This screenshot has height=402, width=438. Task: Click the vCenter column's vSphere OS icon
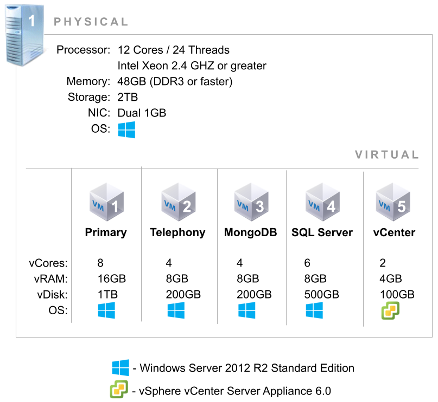[391, 311]
